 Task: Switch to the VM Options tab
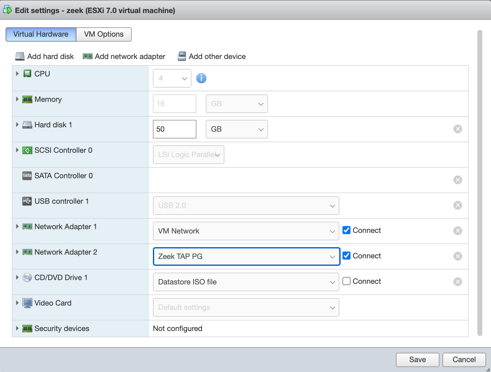pyautogui.click(x=104, y=34)
